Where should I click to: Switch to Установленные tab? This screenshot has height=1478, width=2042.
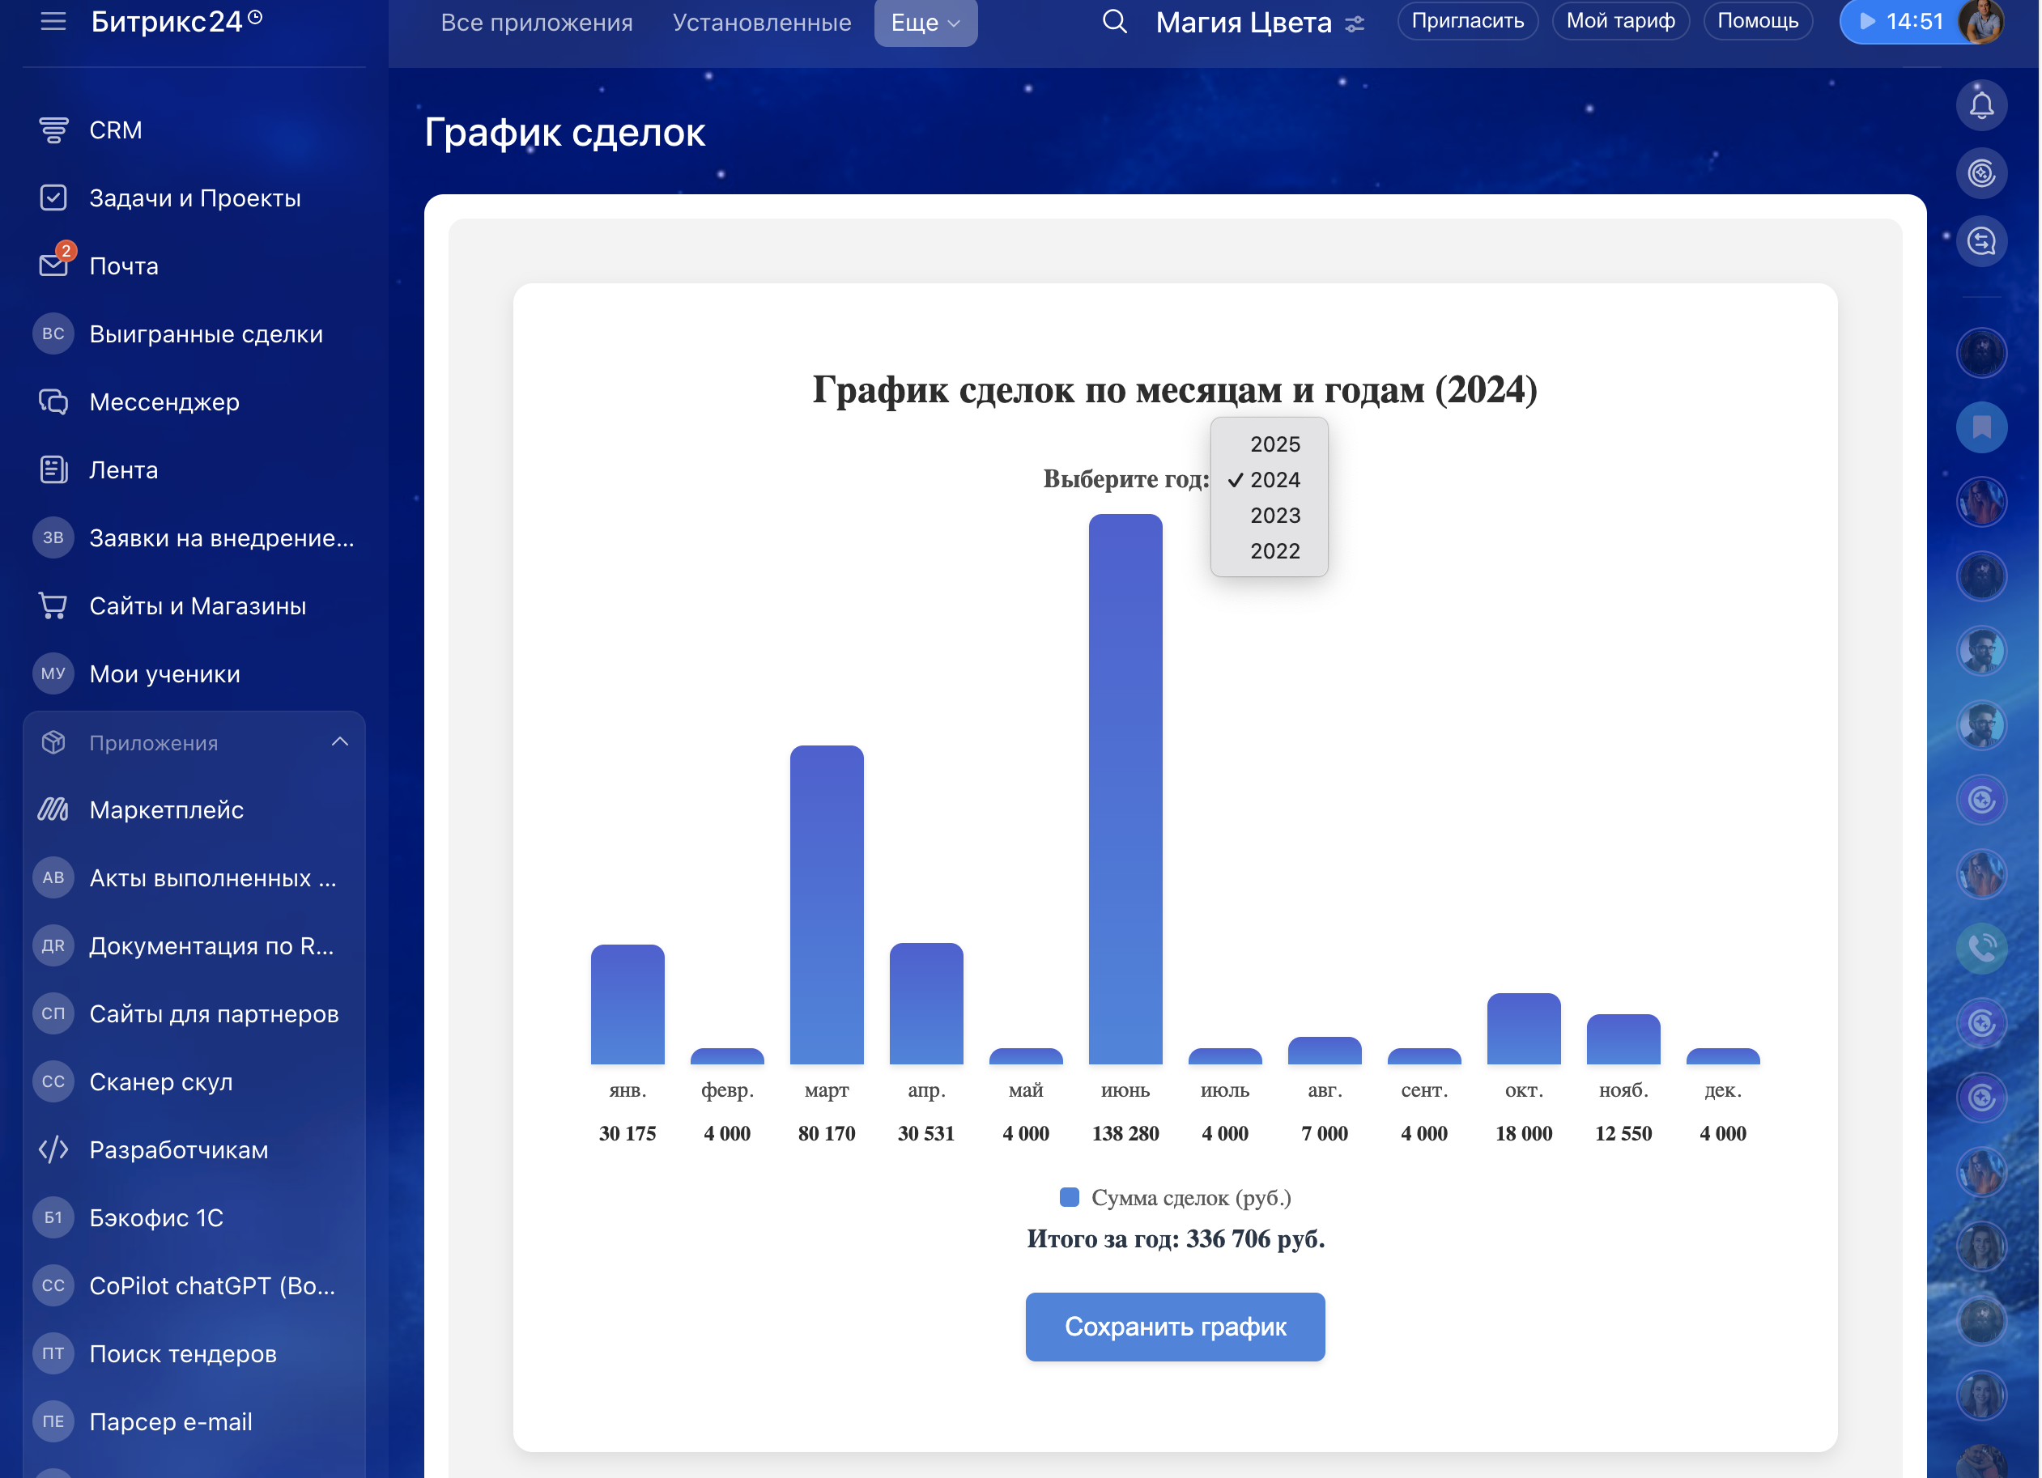tap(761, 23)
